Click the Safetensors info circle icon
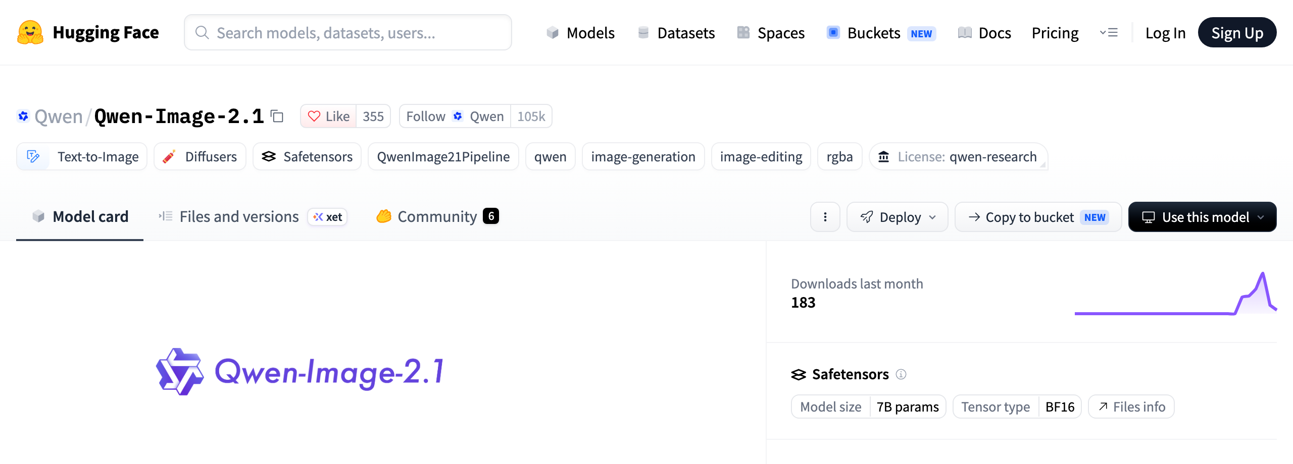Viewport: 1293px width, 464px height. click(x=901, y=374)
